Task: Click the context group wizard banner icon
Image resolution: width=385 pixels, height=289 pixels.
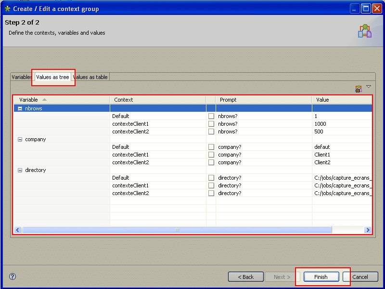Action: [x=365, y=31]
